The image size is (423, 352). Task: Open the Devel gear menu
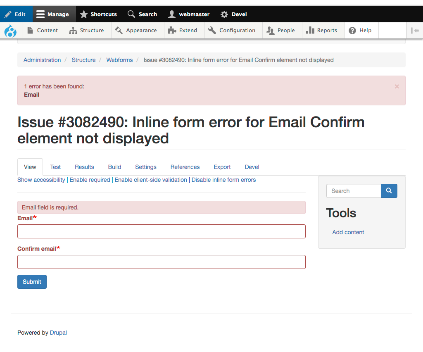[x=234, y=14]
